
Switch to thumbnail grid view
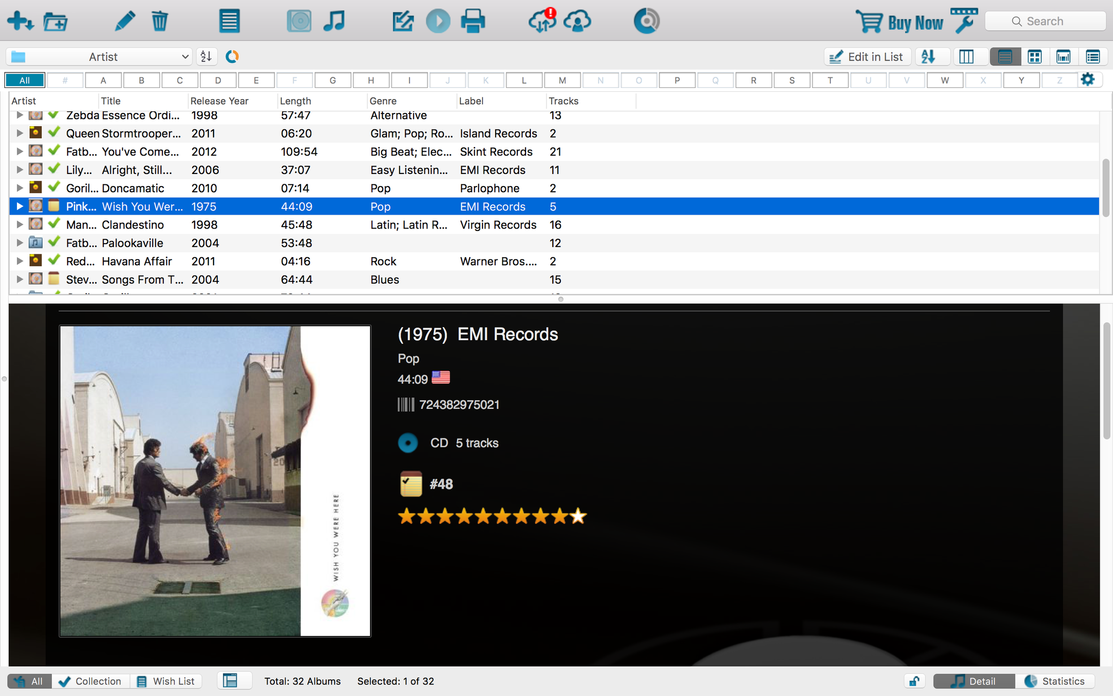(x=1034, y=57)
